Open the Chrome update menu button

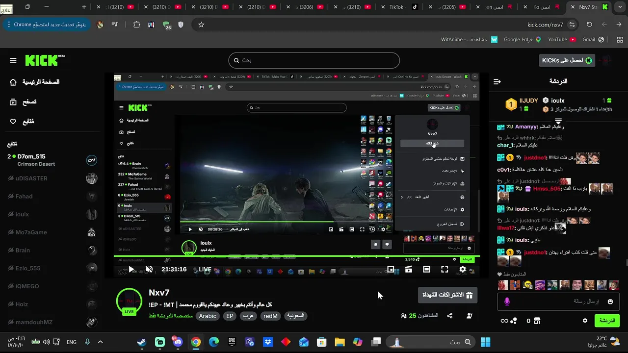click(47, 25)
